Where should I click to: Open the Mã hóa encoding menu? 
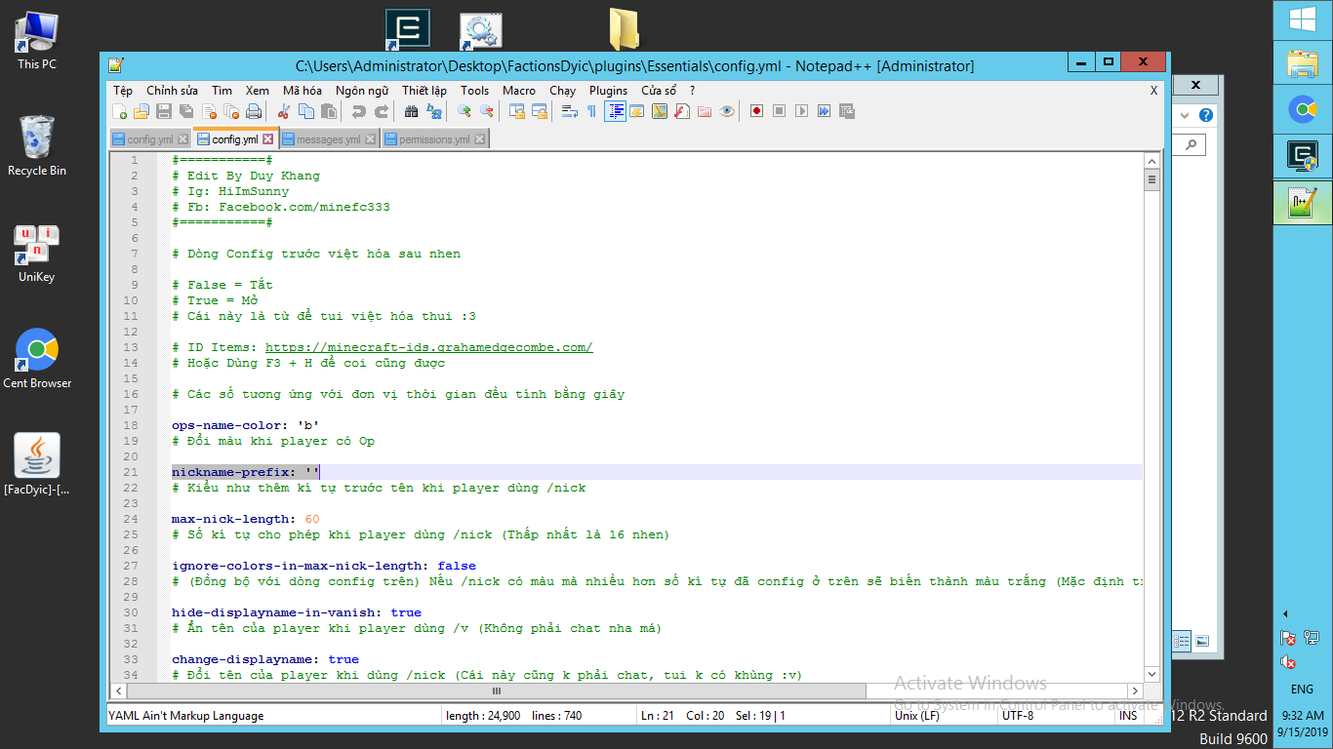point(302,91)
